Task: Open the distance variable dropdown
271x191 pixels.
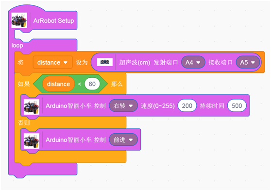Action: pyautogui.click(x=52, y=62)
